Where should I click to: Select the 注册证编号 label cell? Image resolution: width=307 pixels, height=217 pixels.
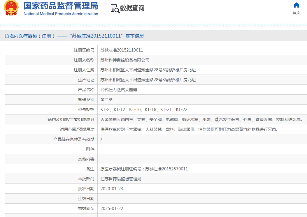(51, 50)
